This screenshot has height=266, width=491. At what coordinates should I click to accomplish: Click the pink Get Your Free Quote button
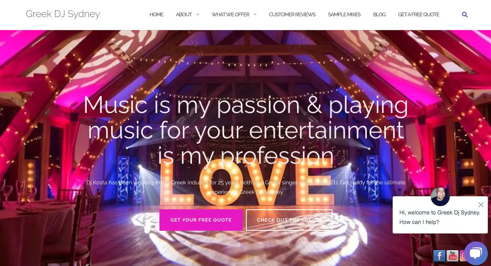click(x=201, y=220)
